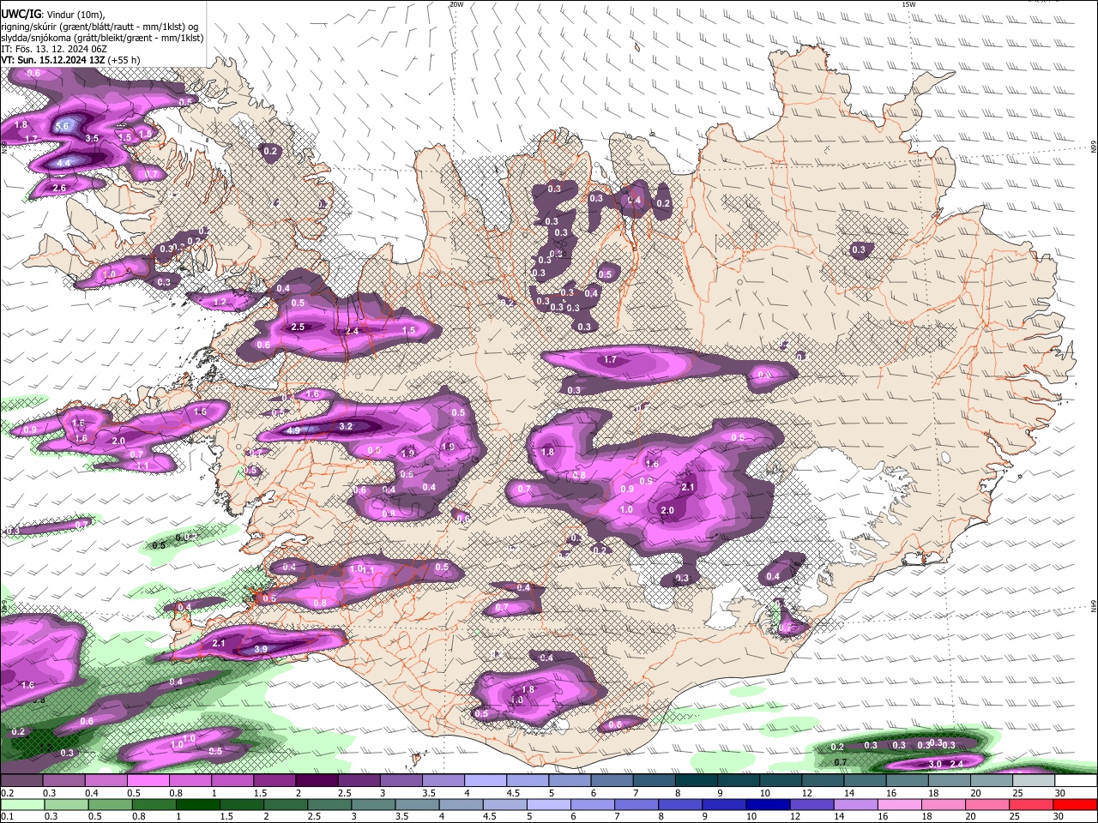Click the 5.6 snowfall value on the map
The height and width of the screenshot is (823, 1098).
[63, 126]
